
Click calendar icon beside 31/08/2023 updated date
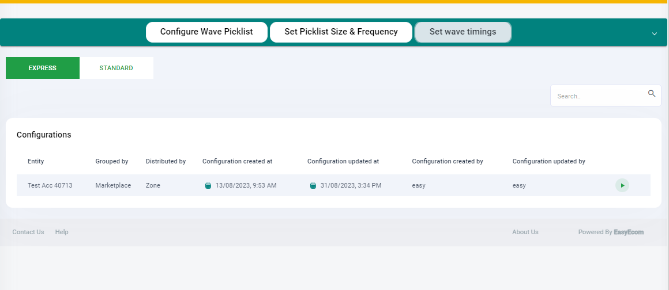pyautogui.click(x=313, y=186)
